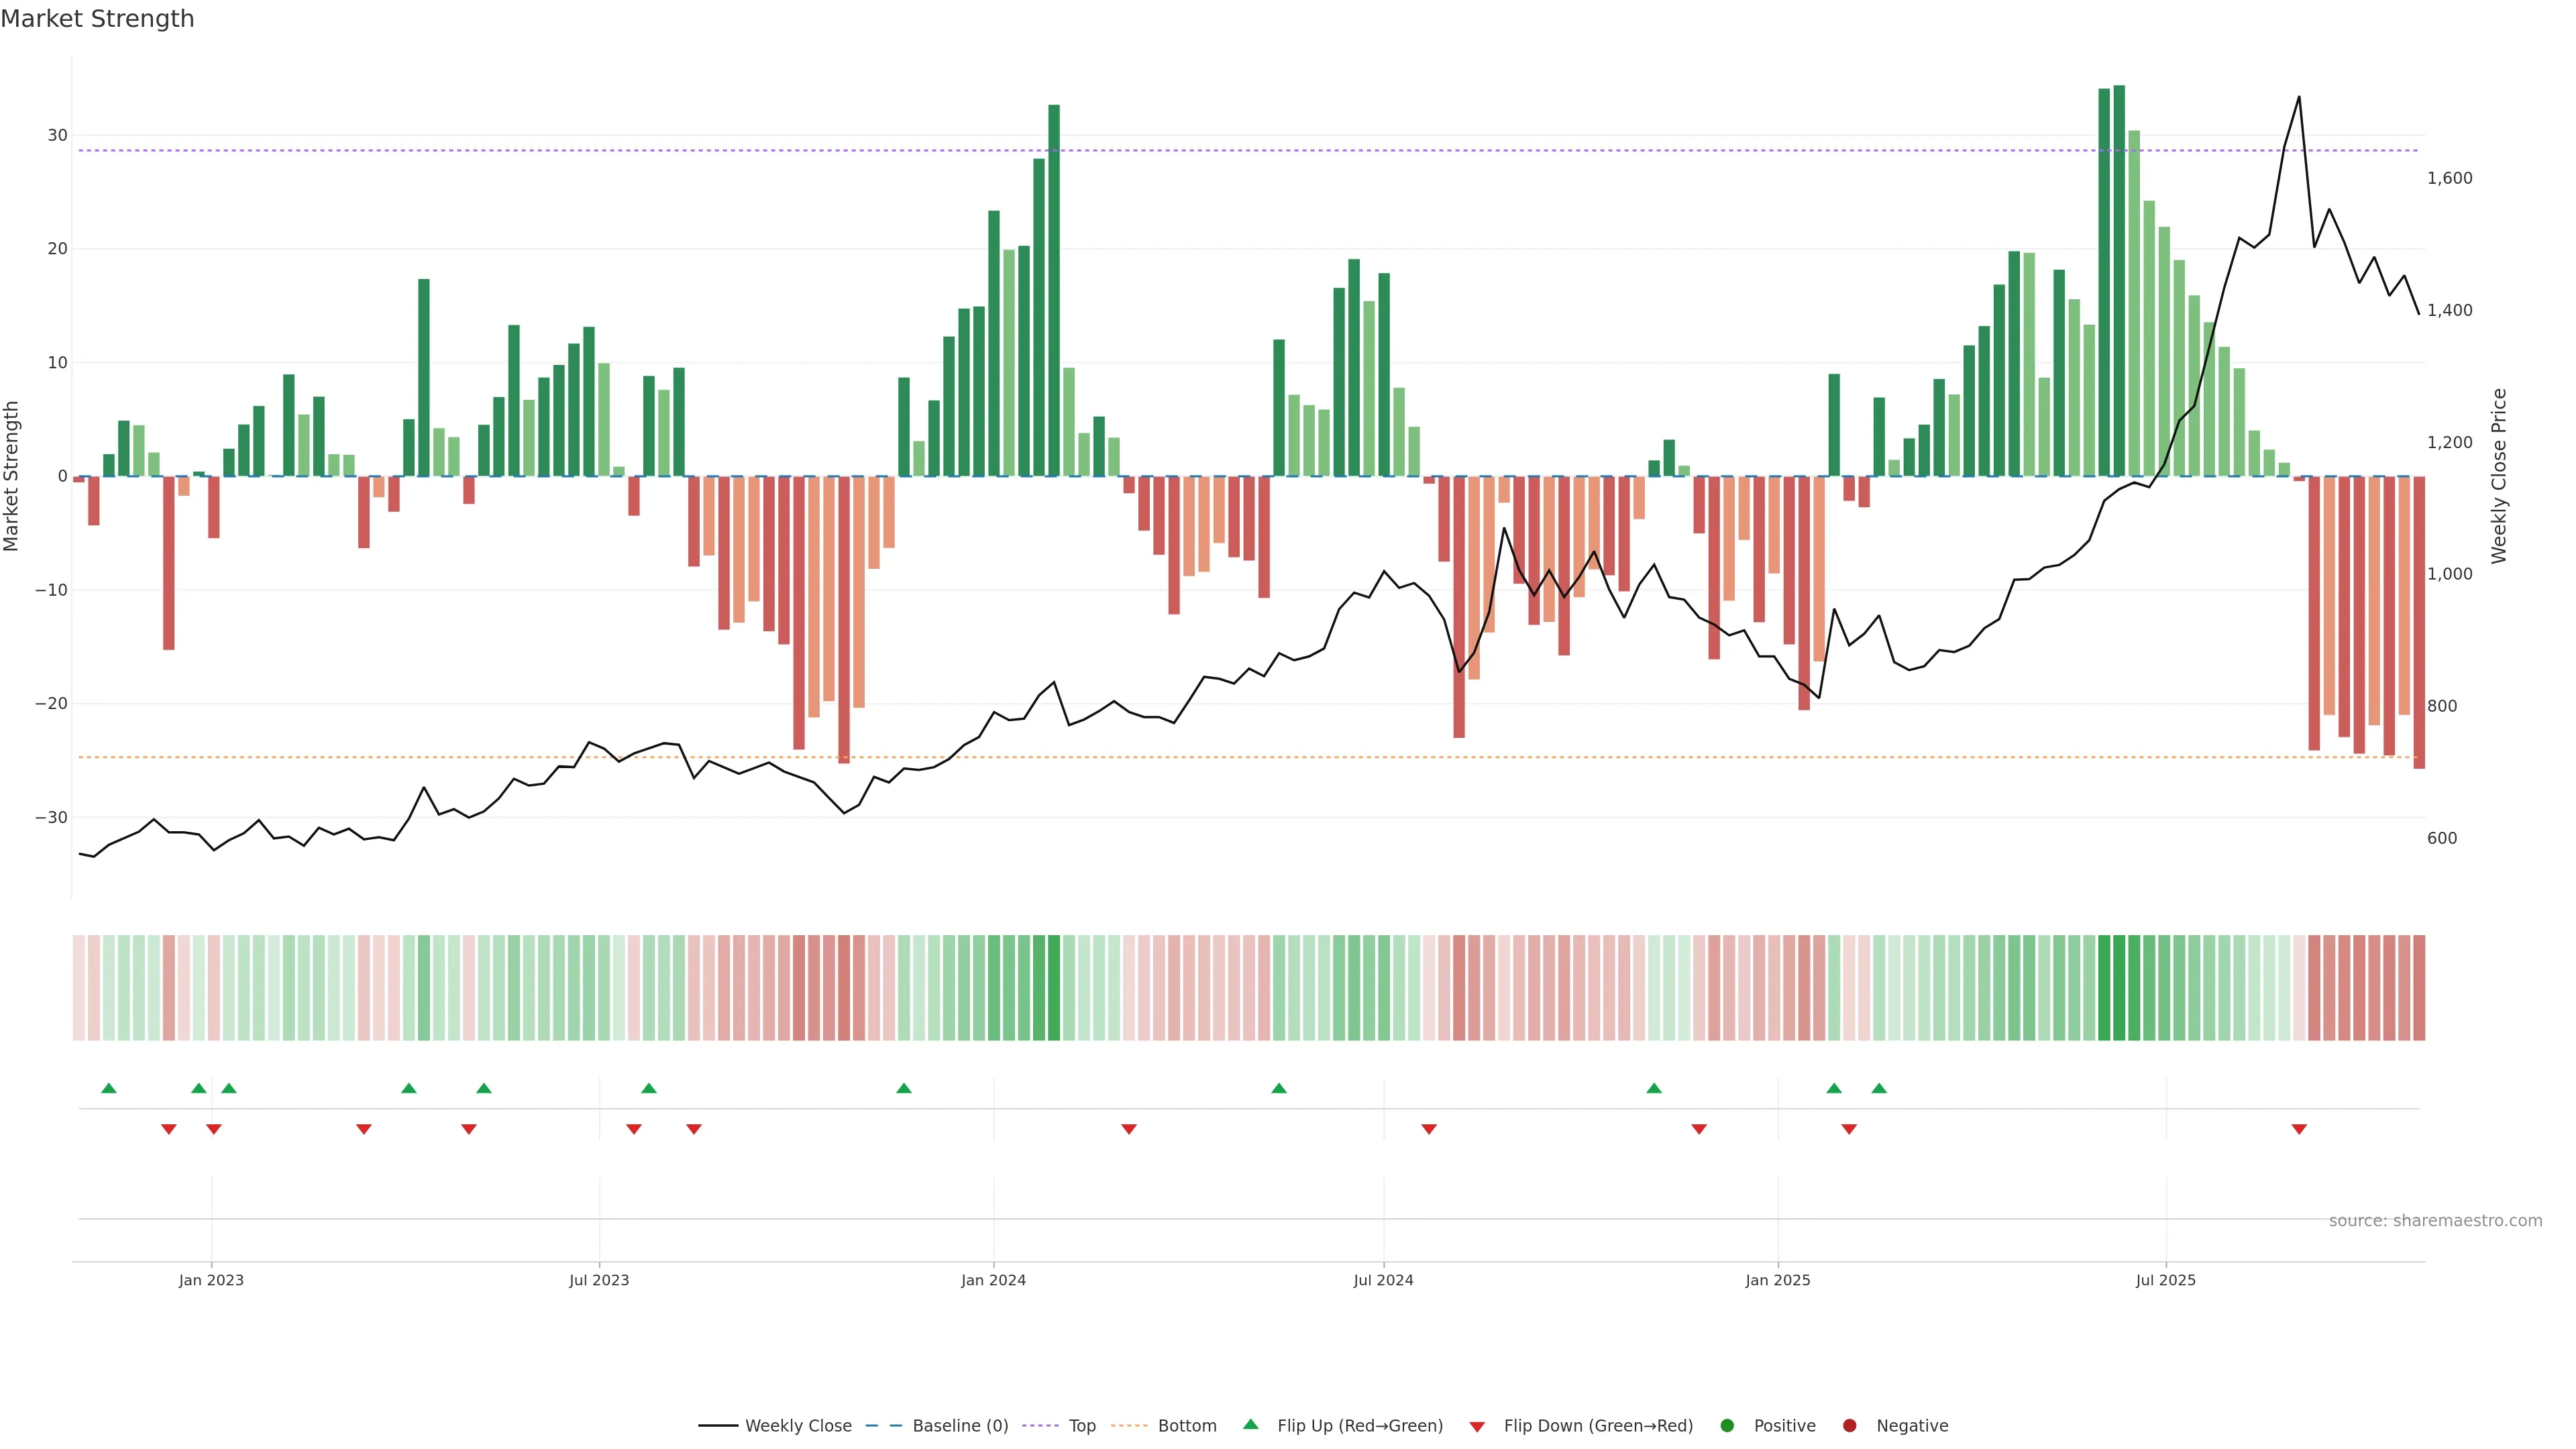Viewport: 2576px width, 1449px height.
Task: Click the red Negative circle in the legend
Action: pyautogui.click(x=1849, y=1426)
